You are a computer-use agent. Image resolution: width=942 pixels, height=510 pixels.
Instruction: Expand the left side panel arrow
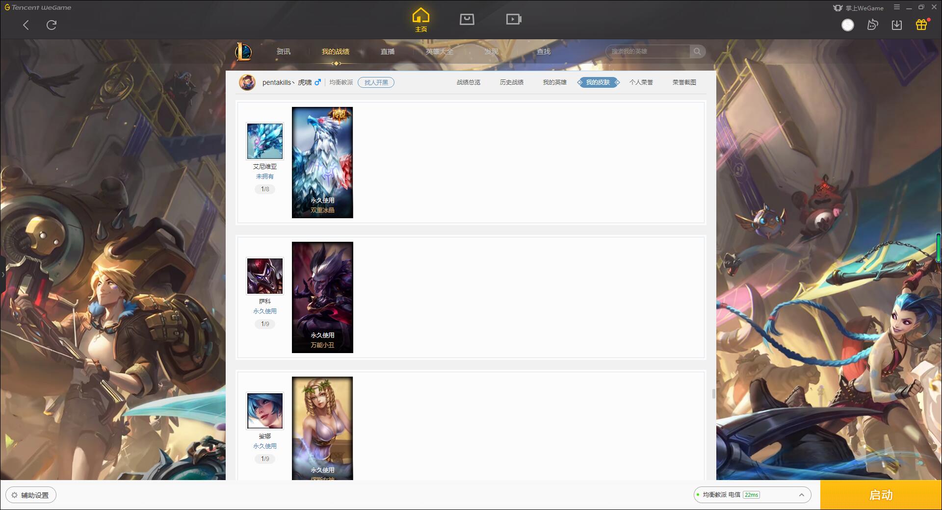click(x=2, y=275)
